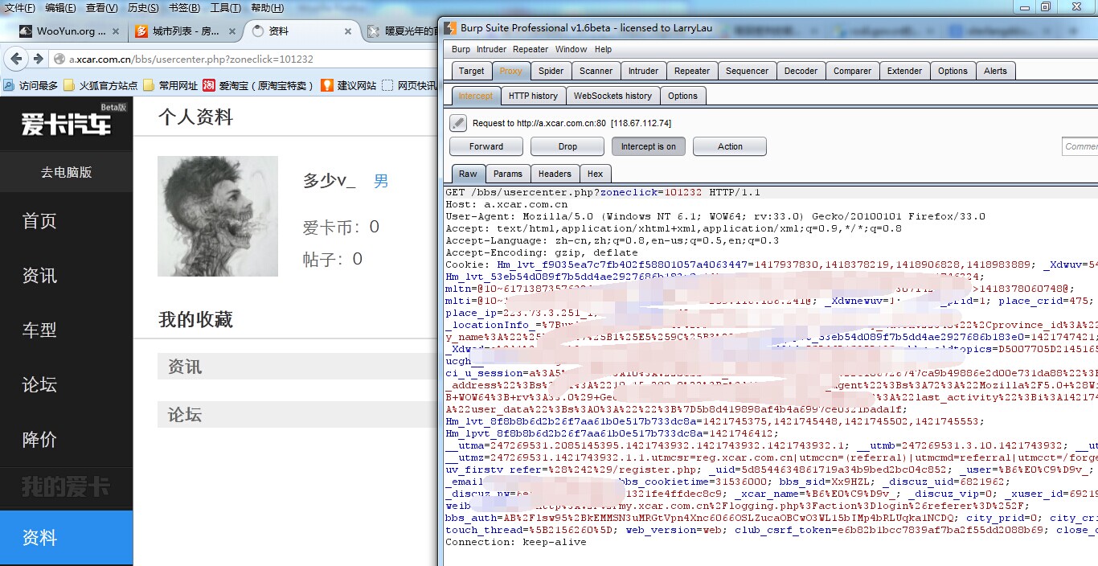Open the Proxy Options sub-tab
Image resolution: width=1098 pixels, height=566 pixels.
pos(682,96)
